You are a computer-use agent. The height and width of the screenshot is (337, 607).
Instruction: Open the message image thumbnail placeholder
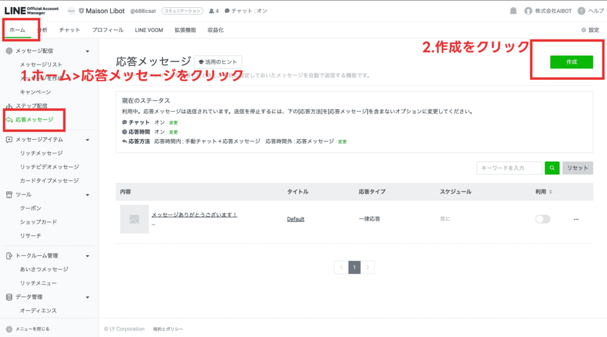pos(134,219)
